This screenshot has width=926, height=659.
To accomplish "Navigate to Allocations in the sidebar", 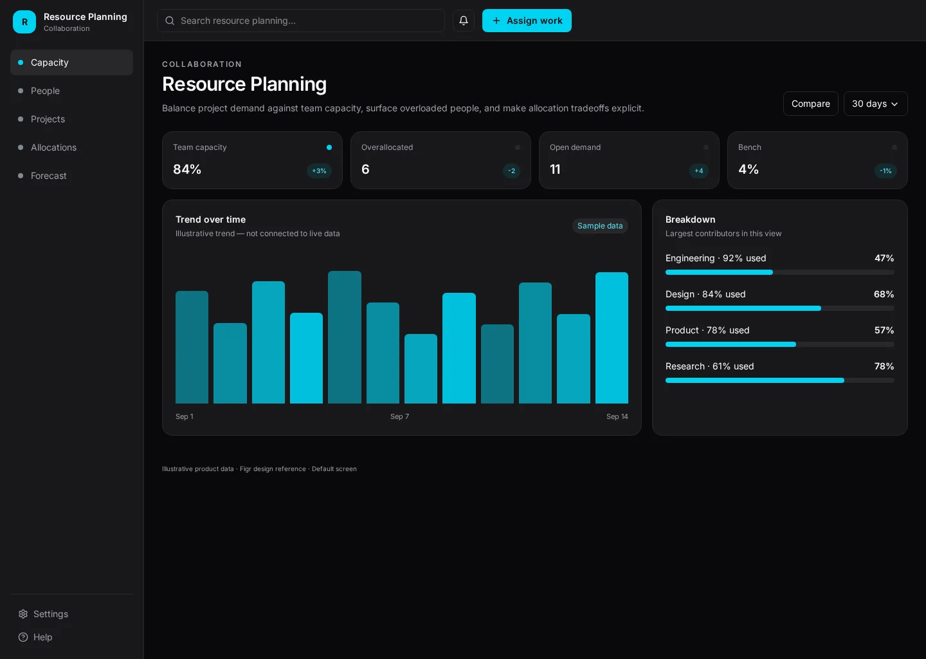I will 71,147.
